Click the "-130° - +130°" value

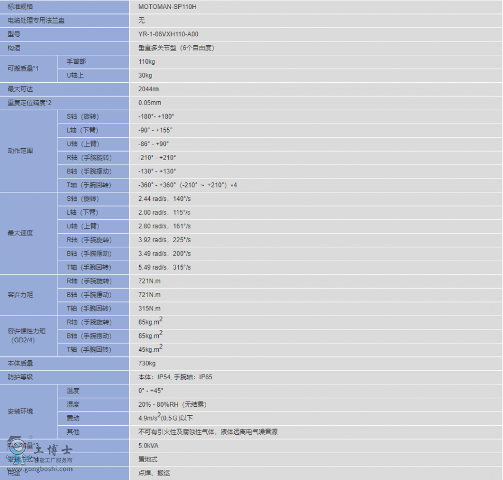pyautogui.click(x=157, y=171)
